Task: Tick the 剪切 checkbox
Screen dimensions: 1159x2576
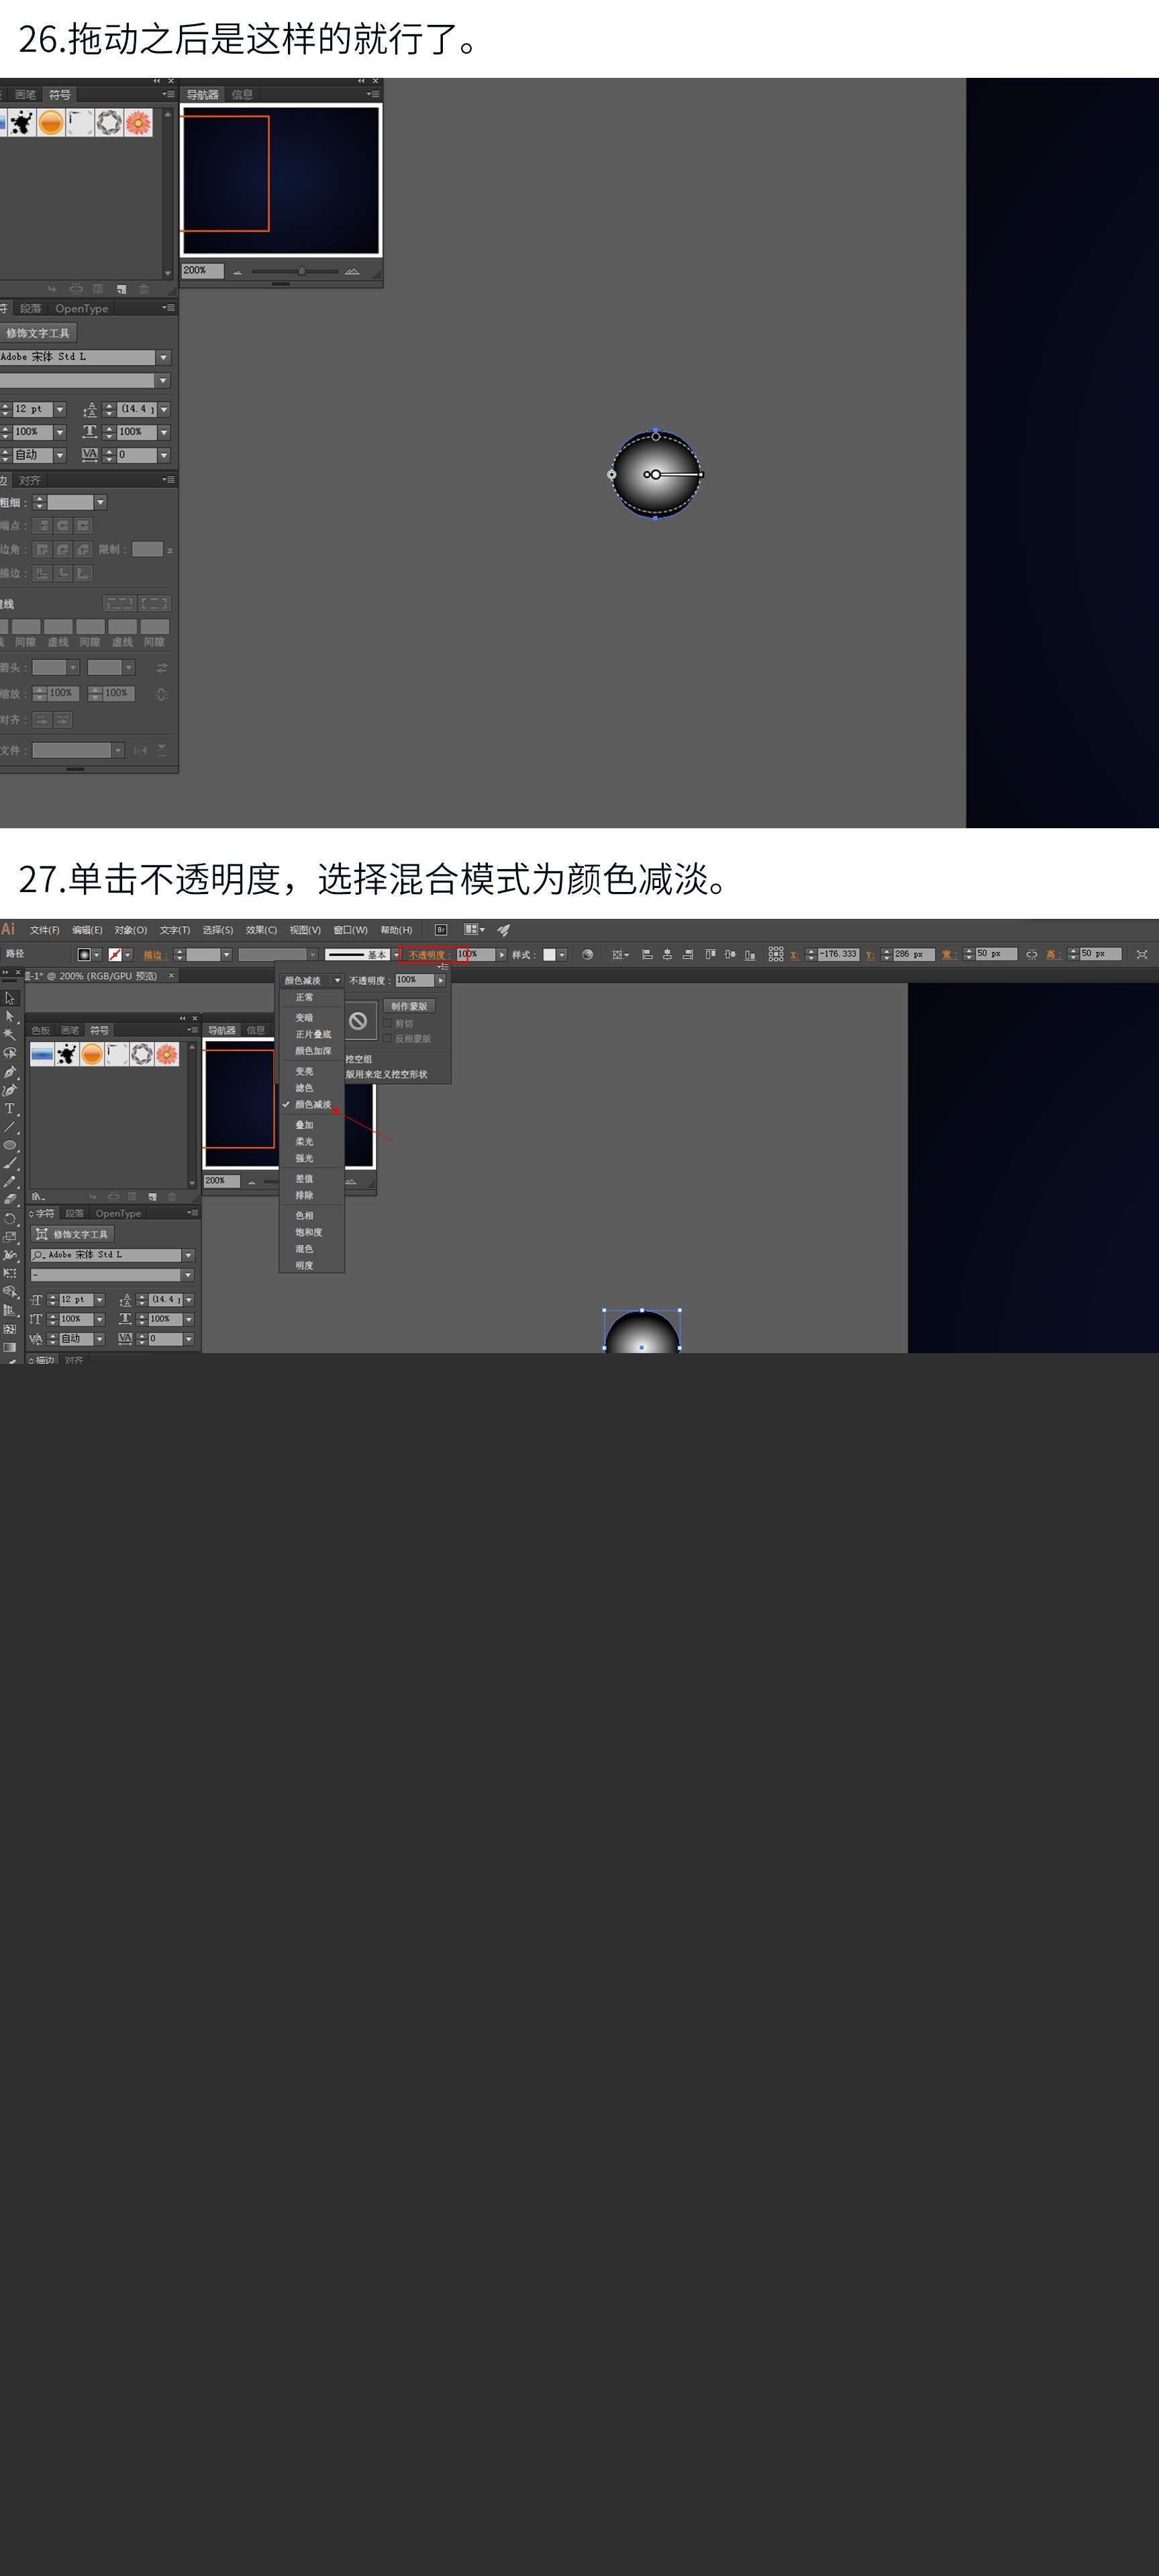Action: point(388,1024)
